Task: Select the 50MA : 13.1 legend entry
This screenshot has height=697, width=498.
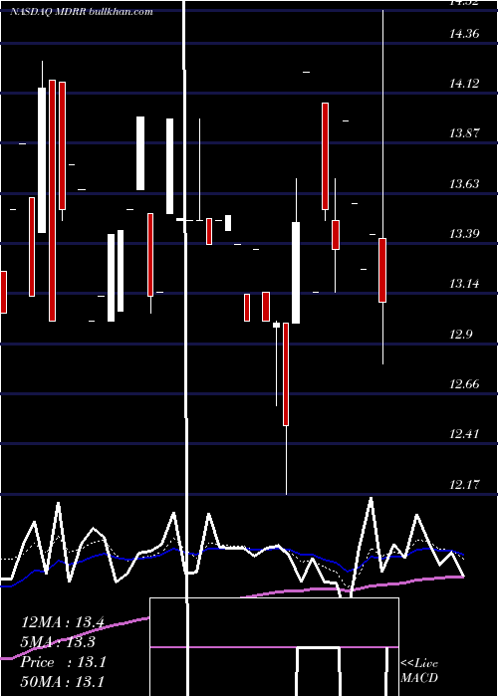Action: coord(62,681)
